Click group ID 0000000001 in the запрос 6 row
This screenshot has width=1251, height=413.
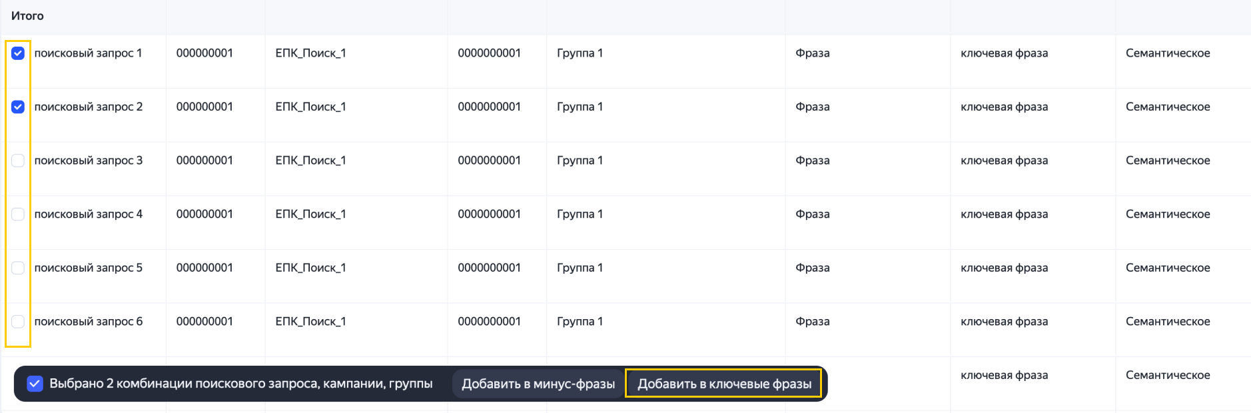pos(489,322)
